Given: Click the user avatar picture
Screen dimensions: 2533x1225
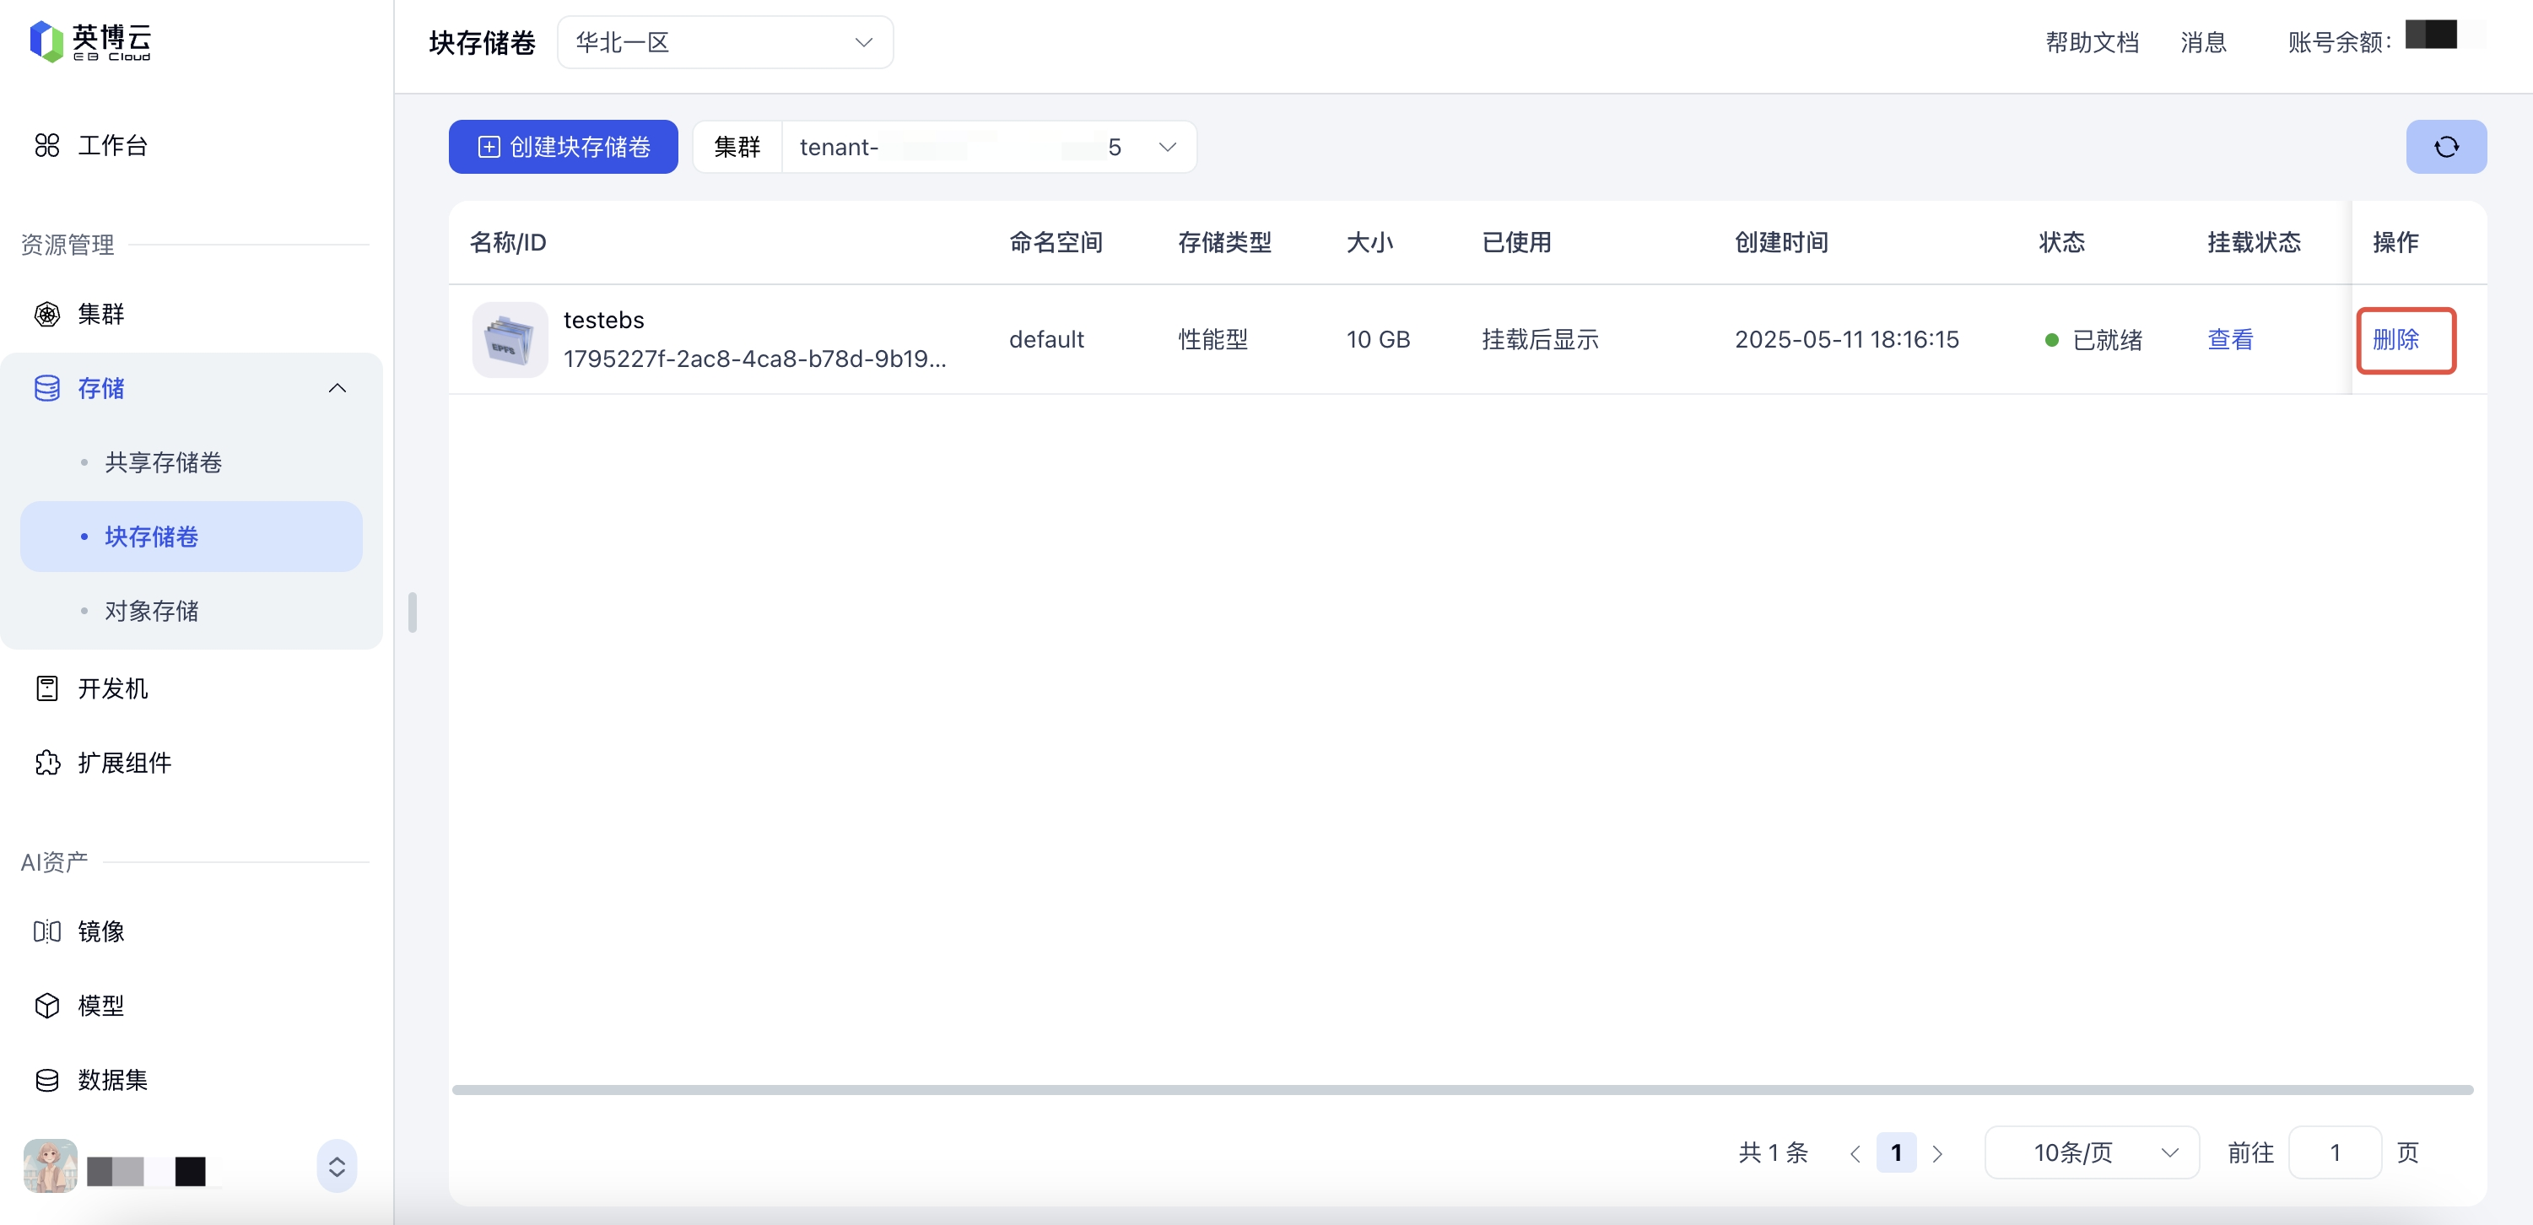Looking at the screenshot, I should click(x=50, y=1166).
